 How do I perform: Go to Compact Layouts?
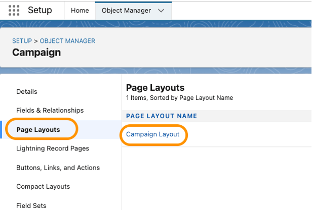[43, 186]
